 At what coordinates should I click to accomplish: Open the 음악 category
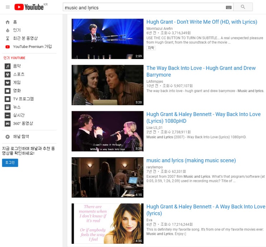pyautogui.click(x=17, y=66)
